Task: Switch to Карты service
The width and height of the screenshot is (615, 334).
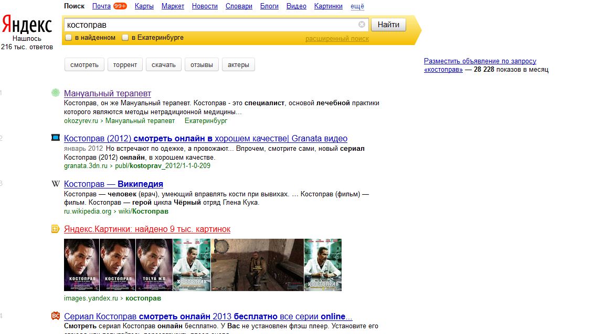Action: [x=144, y=6]
